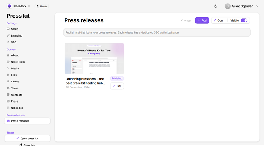This screenshot has width=264, height=146.
Task: Expand the Grant Oganyan account menu chevron
Action: (x=257, y=6)
